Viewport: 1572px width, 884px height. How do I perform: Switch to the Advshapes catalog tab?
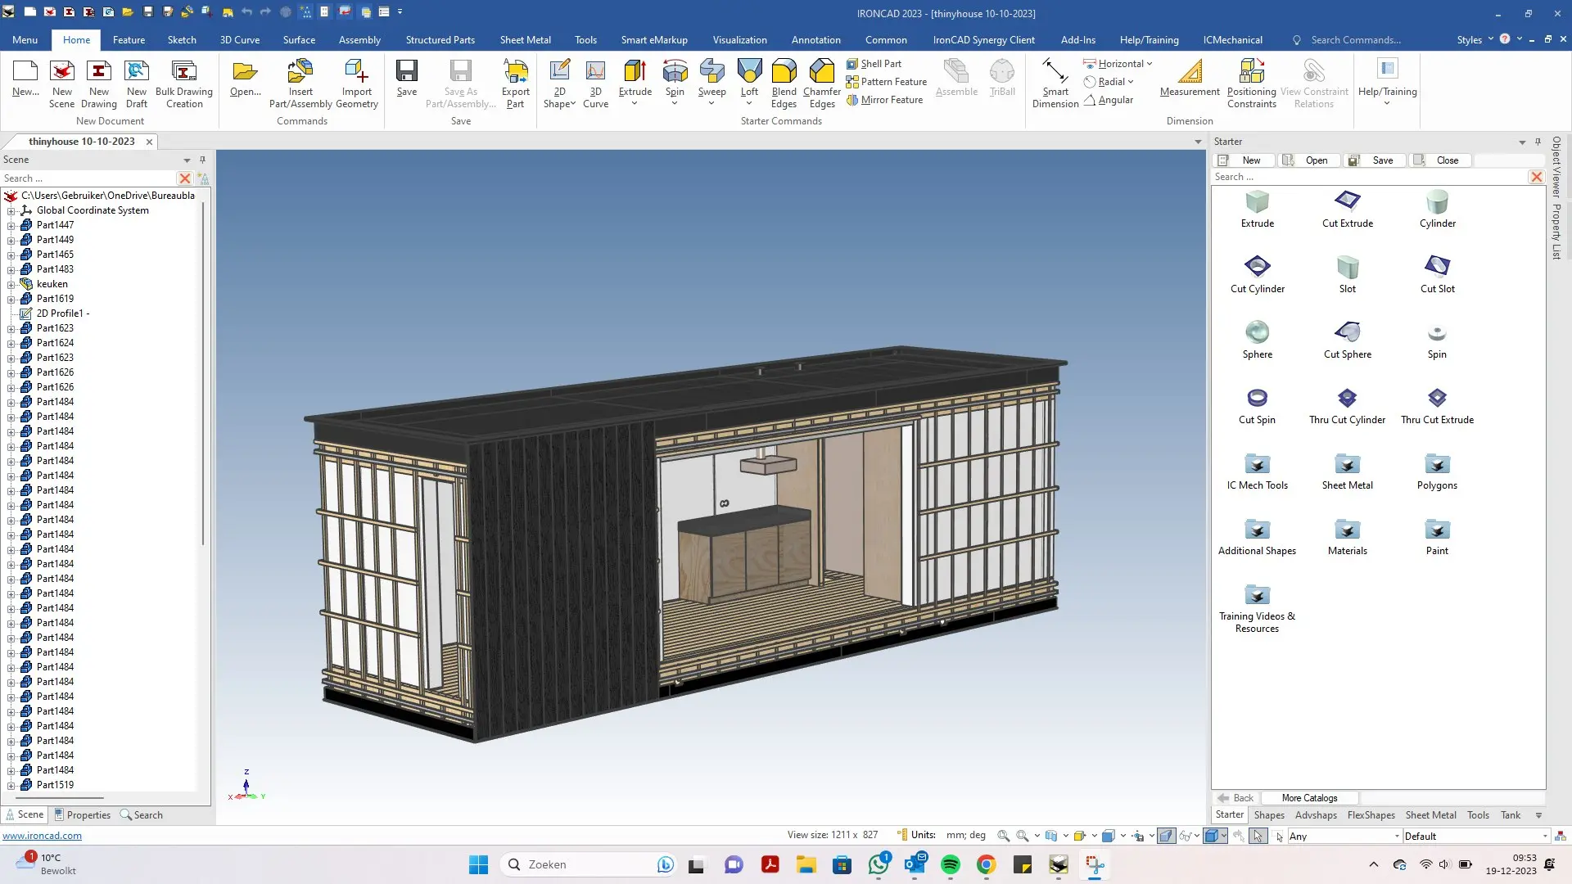pyautogui.click(x=1316, y=814)
